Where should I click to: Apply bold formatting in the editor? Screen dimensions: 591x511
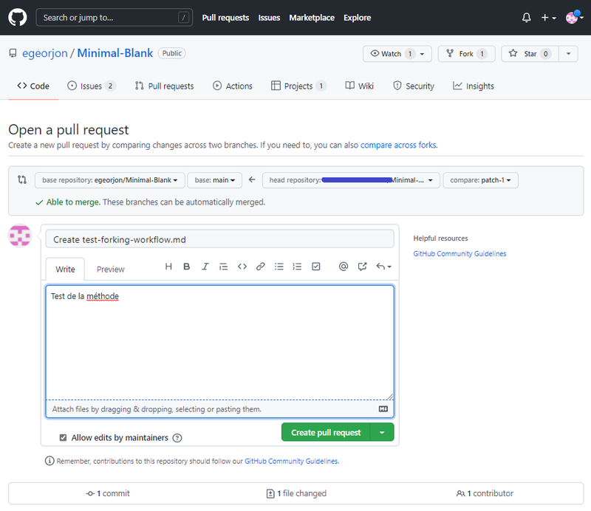coord(186,267)
